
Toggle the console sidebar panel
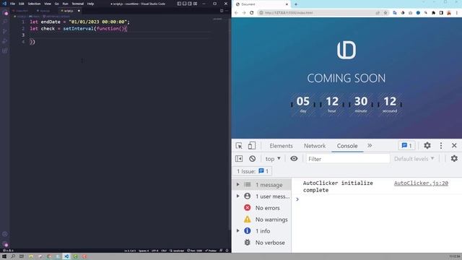pos(239,159)
